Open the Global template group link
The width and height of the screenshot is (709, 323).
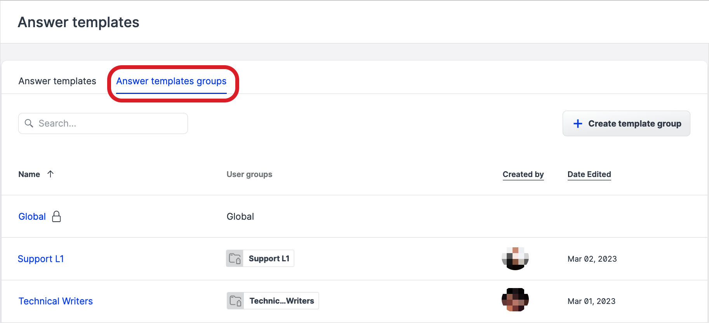32,217
